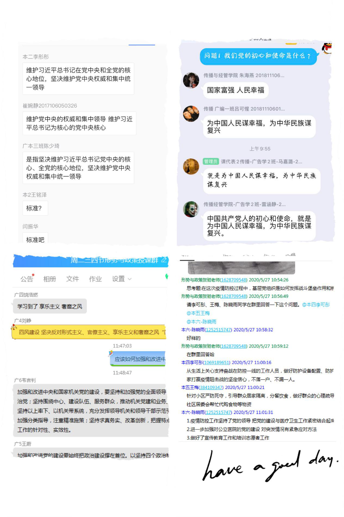The image size is (344, 517).
Task: Click 吕可悝's avatar photo
Action: click(191, 114)
